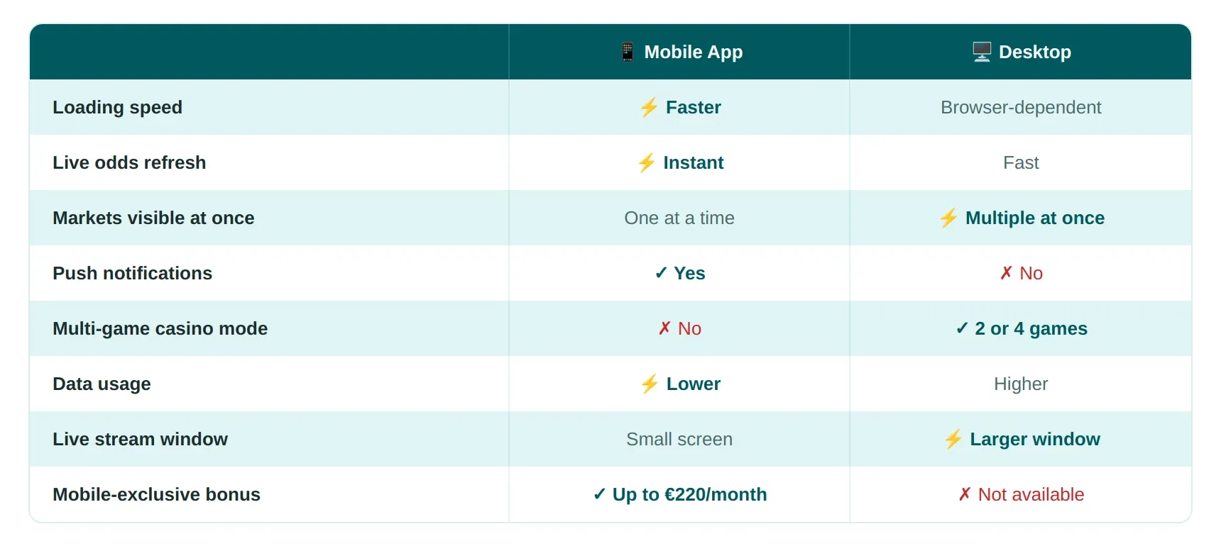
Task: Click the Small screen cell
Action: click(x=679, y=439)
